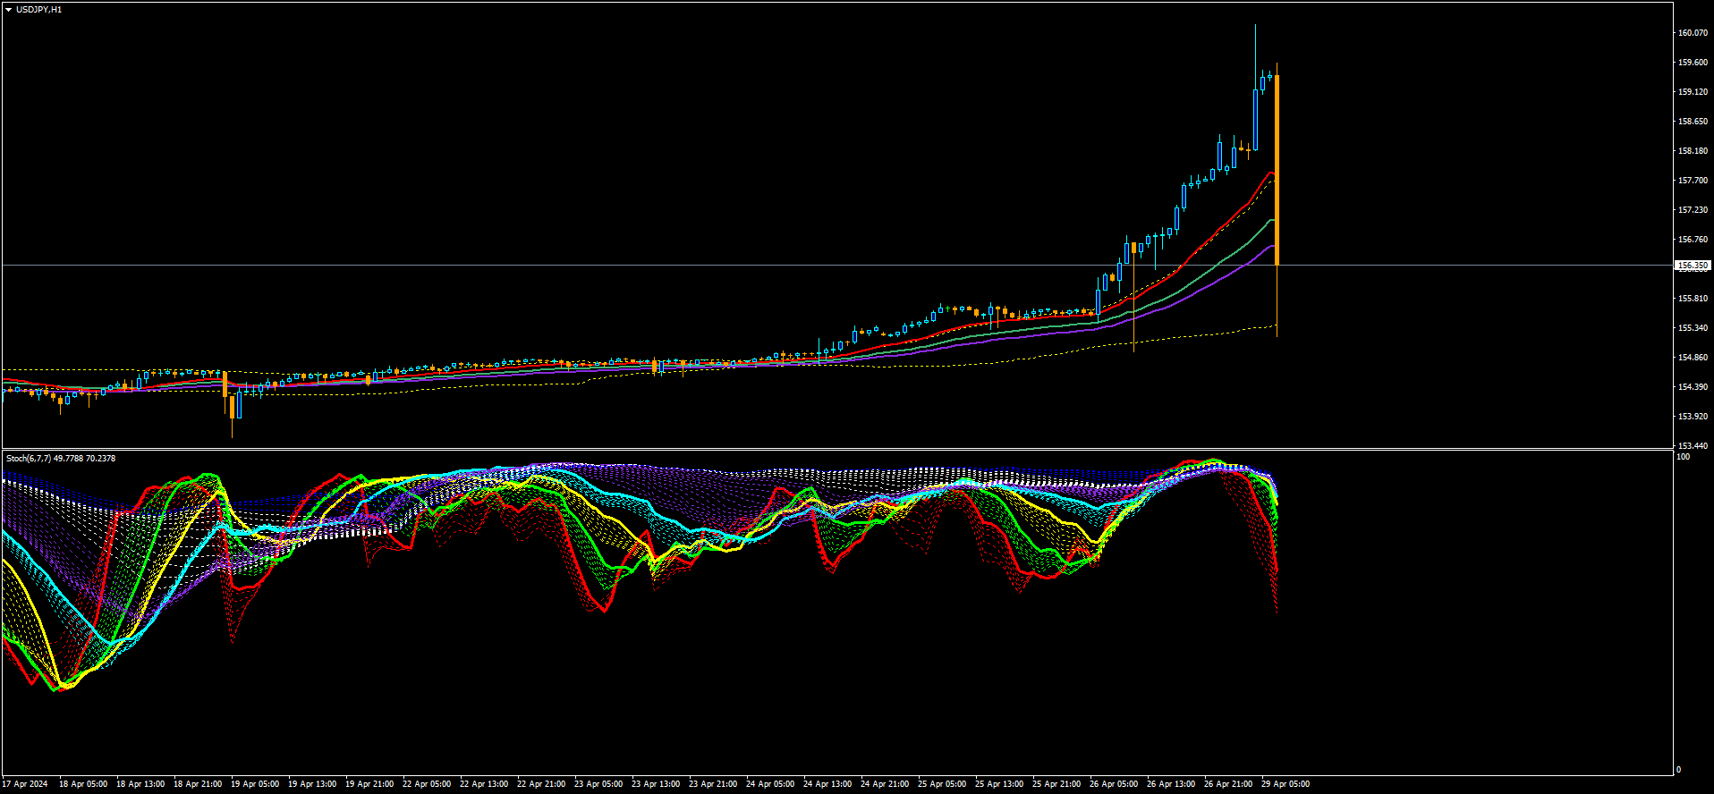This screenshot has width=1714, height=794.
Task: Click the 159.600 price scale label
Action: [x=1693, y=63]
